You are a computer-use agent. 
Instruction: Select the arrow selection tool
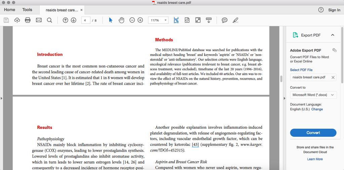111,20
